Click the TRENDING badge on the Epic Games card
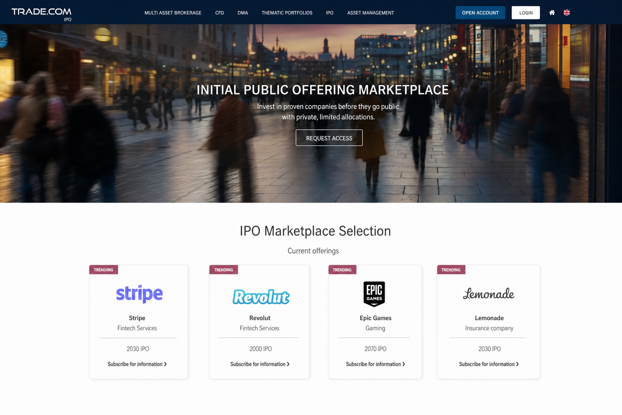This screenshot has width=622, height=415. 342,270
